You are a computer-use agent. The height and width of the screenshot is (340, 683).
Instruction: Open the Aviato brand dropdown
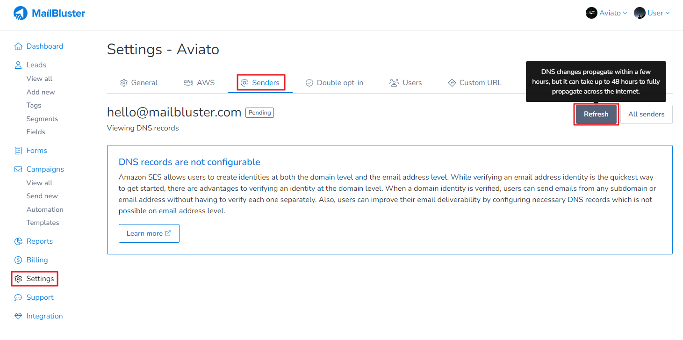click(606, 13)
